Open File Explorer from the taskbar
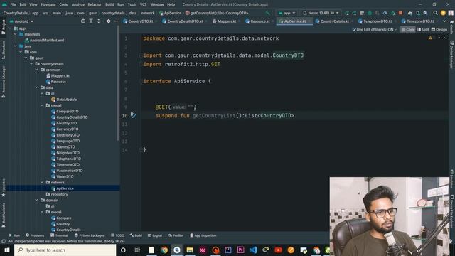This screenshot has width=455, height=256. [x=190, y=250]
